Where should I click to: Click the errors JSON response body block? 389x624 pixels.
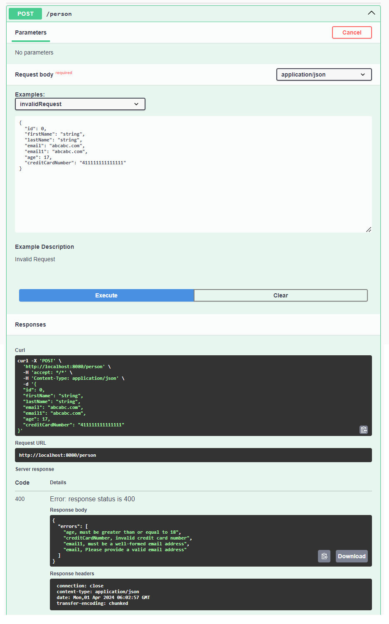(x=183, y=540)
